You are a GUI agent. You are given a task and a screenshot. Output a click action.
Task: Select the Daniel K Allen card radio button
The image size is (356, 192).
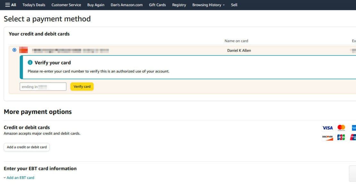coord(14,50)
